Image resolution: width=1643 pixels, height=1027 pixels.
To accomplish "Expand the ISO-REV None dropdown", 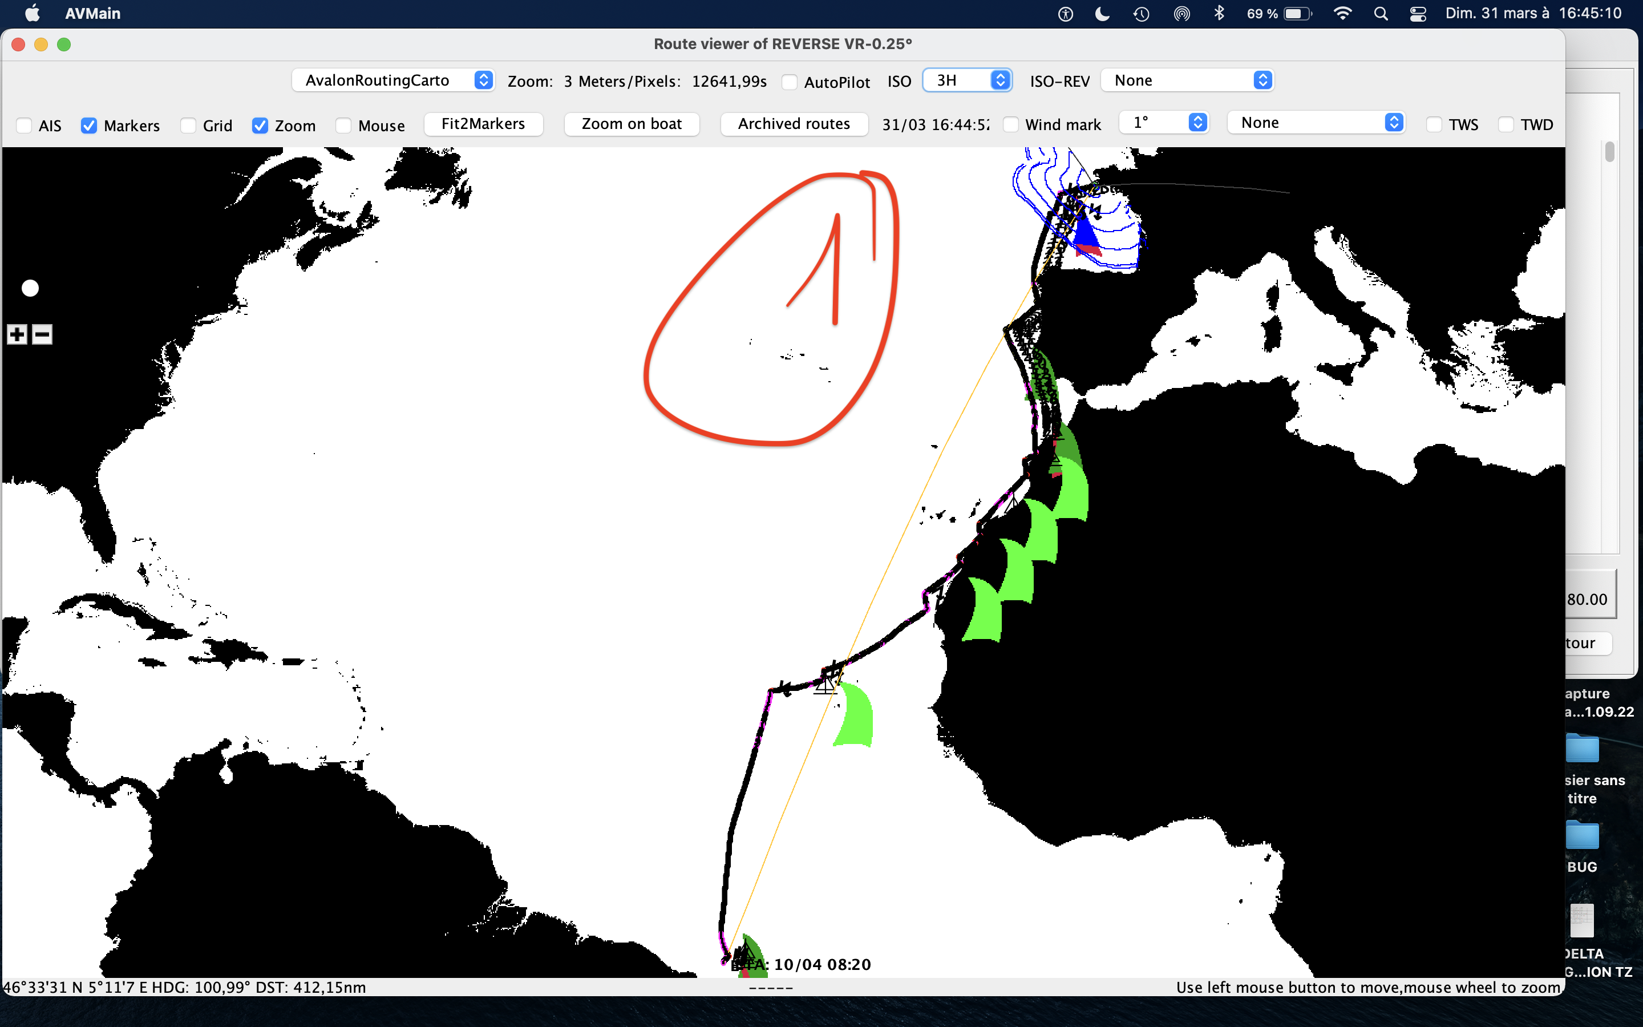I will (x=1186, y=80).
